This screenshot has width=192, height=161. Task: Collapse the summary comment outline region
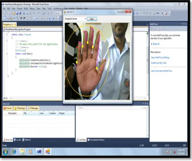point(7,41)
